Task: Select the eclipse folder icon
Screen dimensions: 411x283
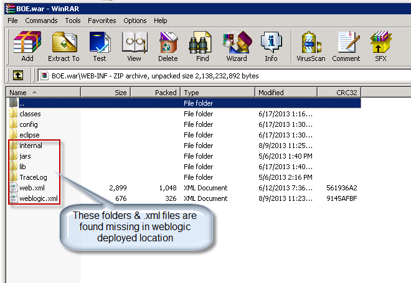Action: pos(13,135)
